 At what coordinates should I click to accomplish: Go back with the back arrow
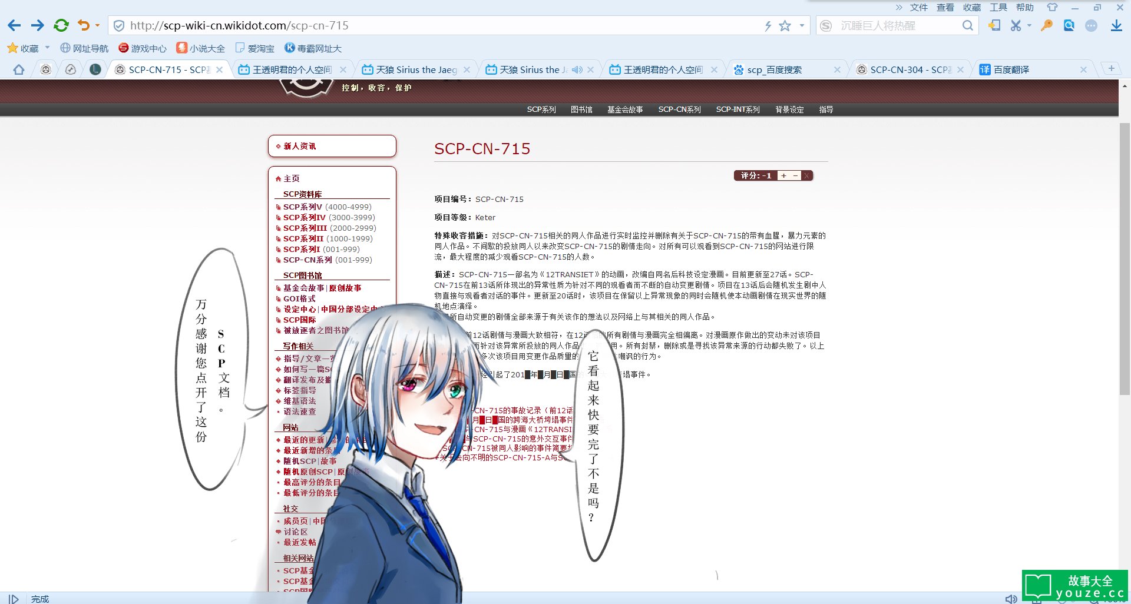click(14, 25)
